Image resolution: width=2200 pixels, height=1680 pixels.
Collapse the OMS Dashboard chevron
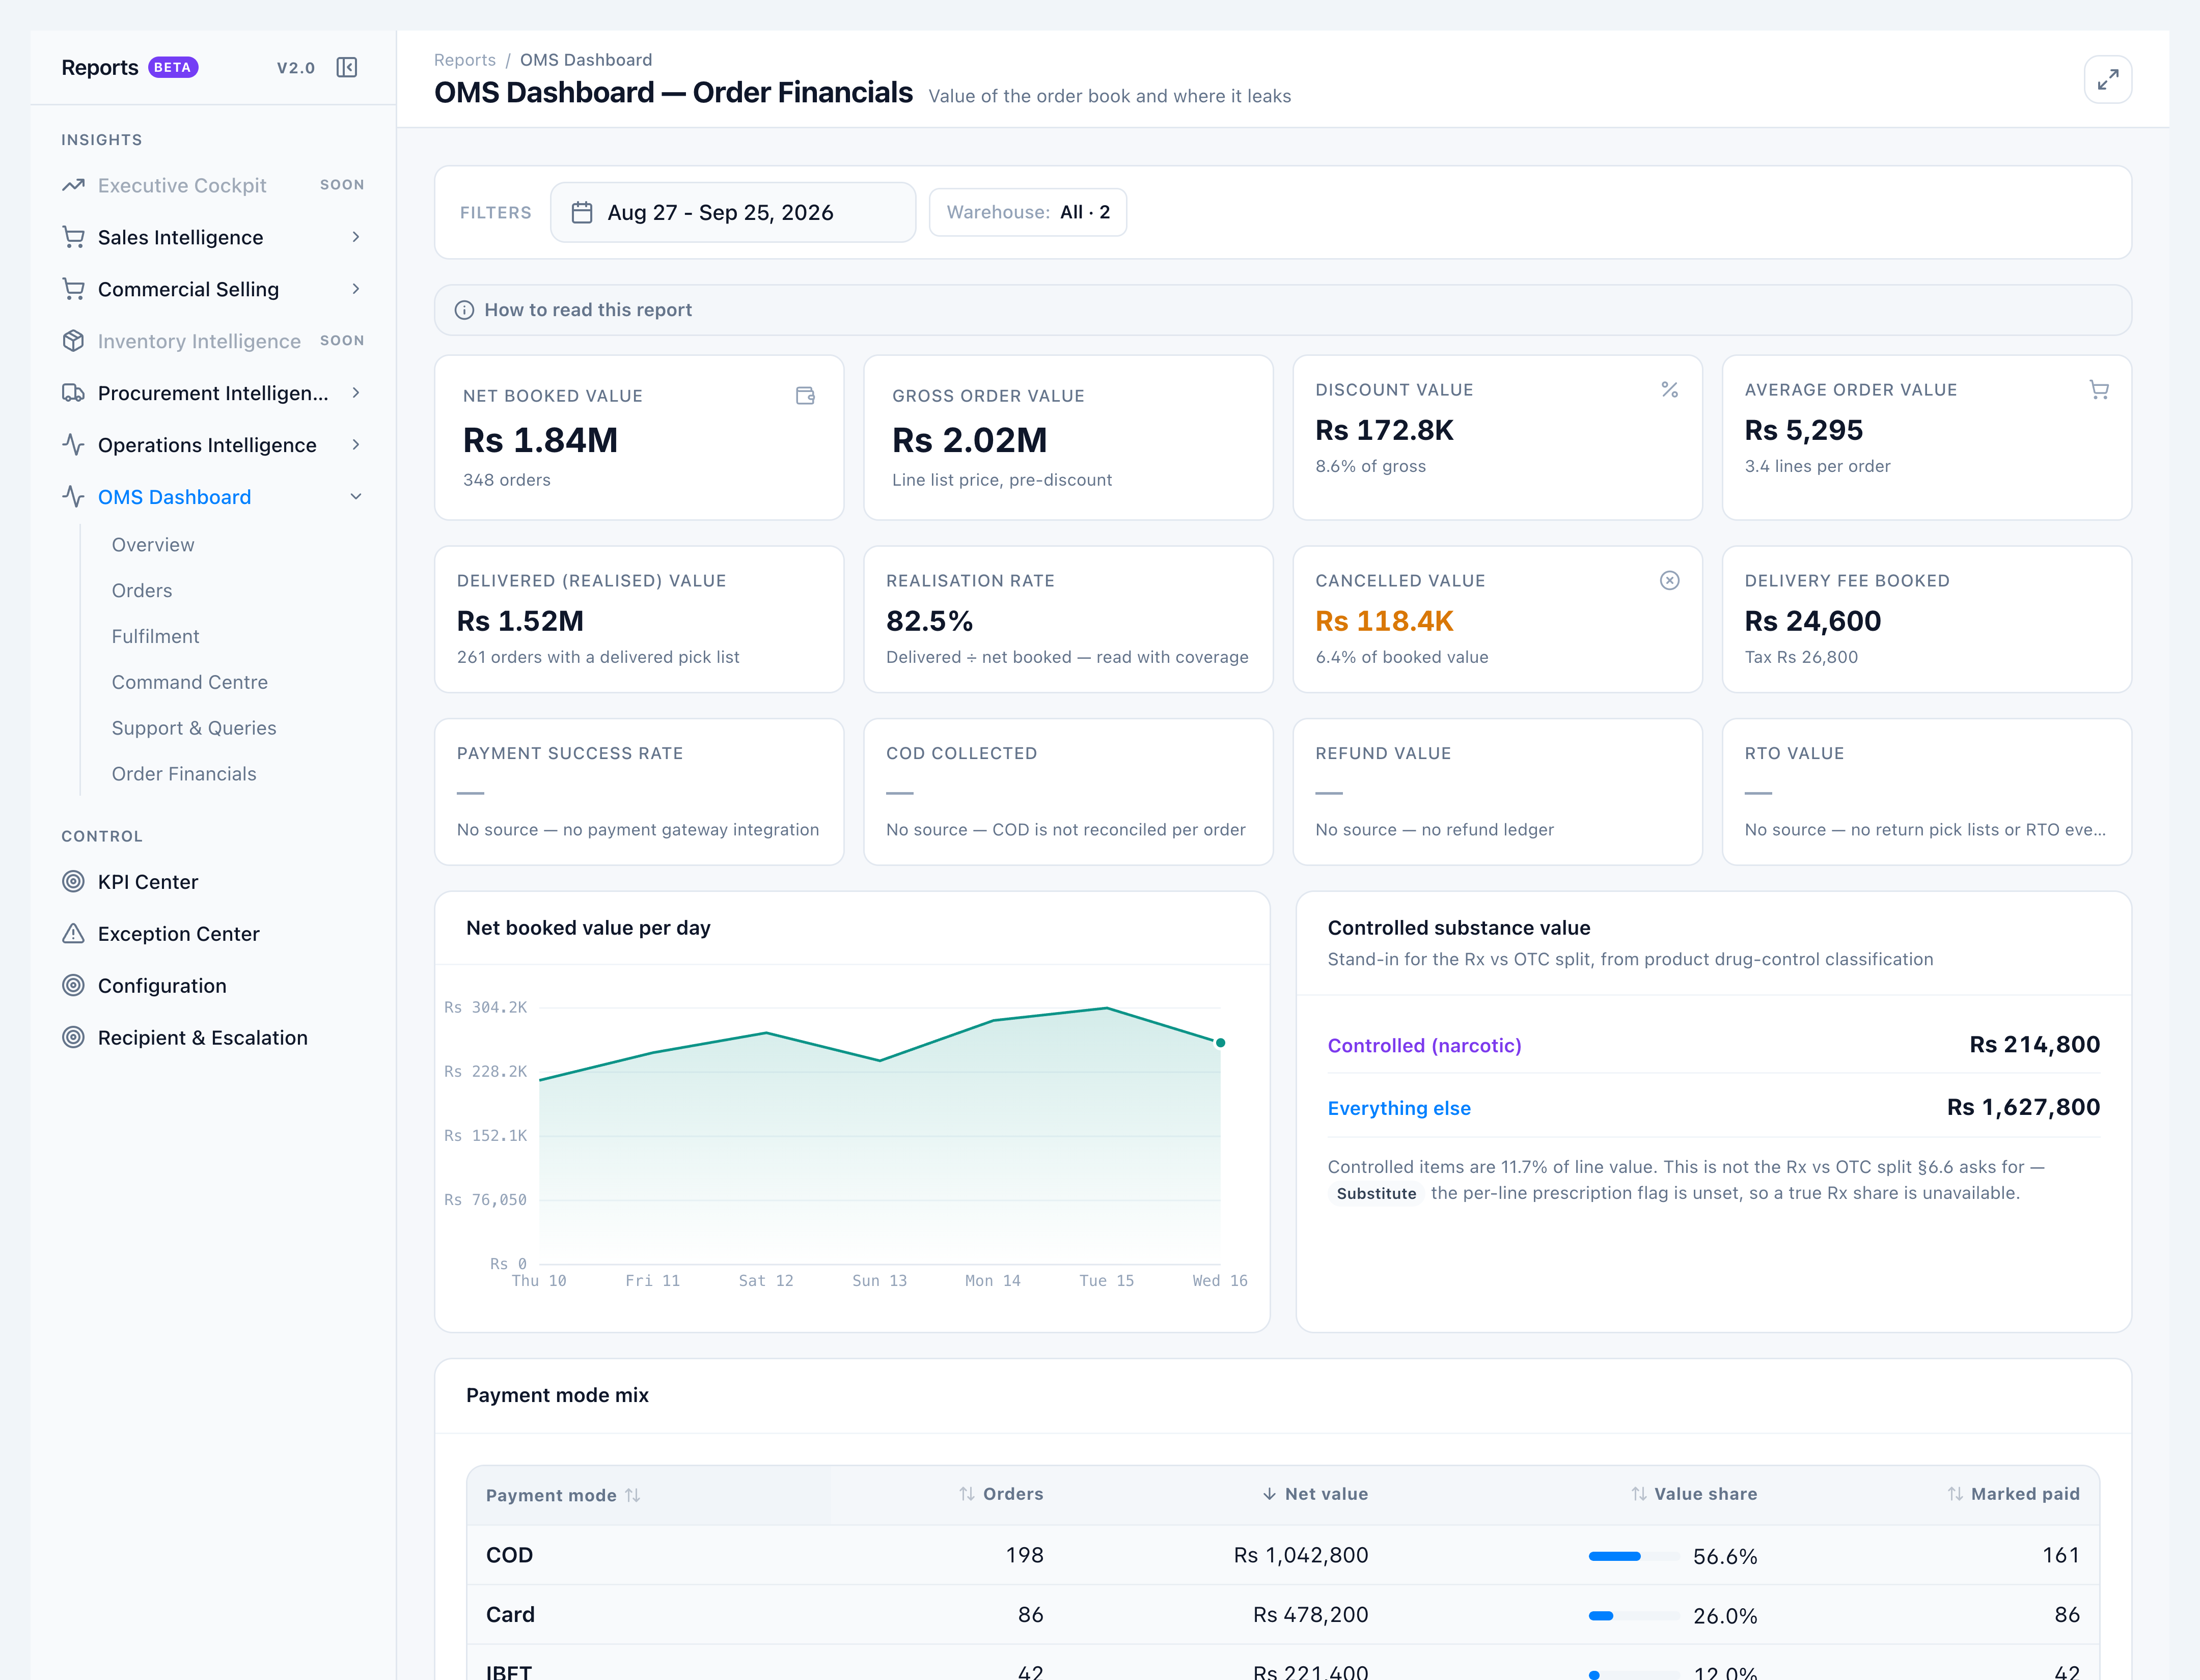click(x=355, y=497)
